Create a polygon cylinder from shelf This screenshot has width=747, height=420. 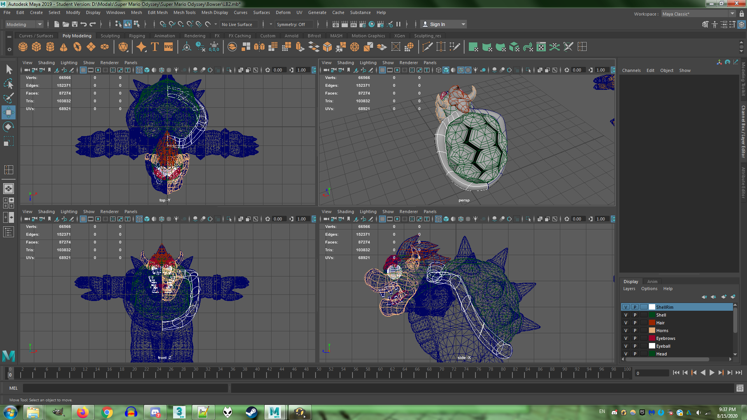coord(50,47)
